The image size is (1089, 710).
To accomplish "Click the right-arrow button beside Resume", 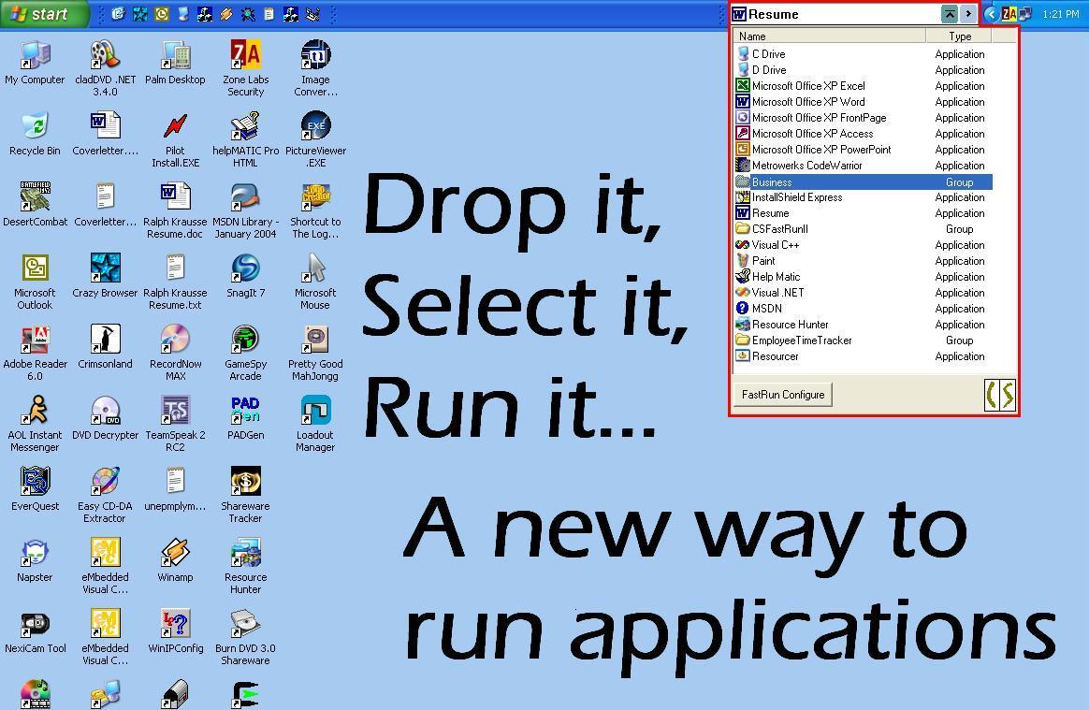I will click(968, 14).
